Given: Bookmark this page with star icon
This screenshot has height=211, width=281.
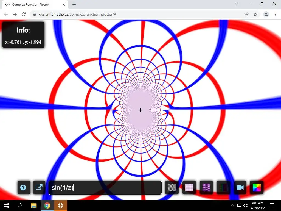Looking at the screenshot, I should point(255,14).
